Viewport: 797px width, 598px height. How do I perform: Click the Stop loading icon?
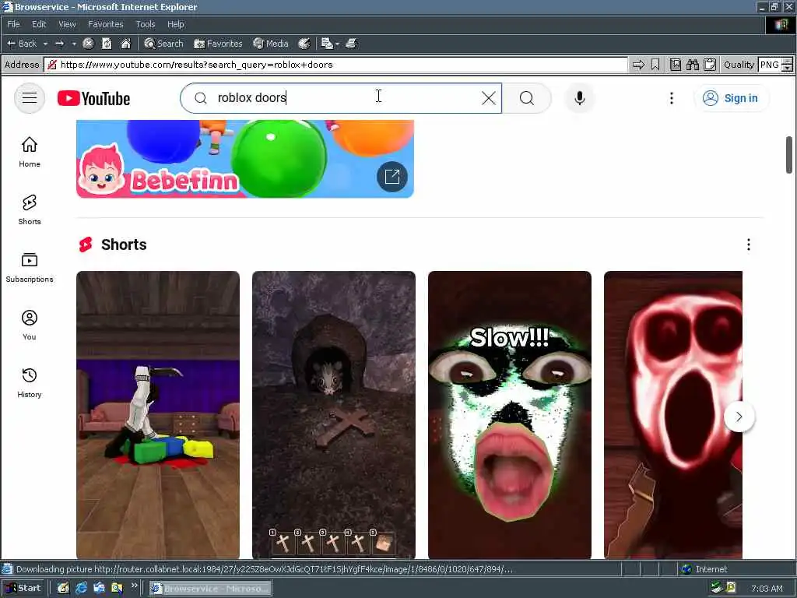point(88,44)
